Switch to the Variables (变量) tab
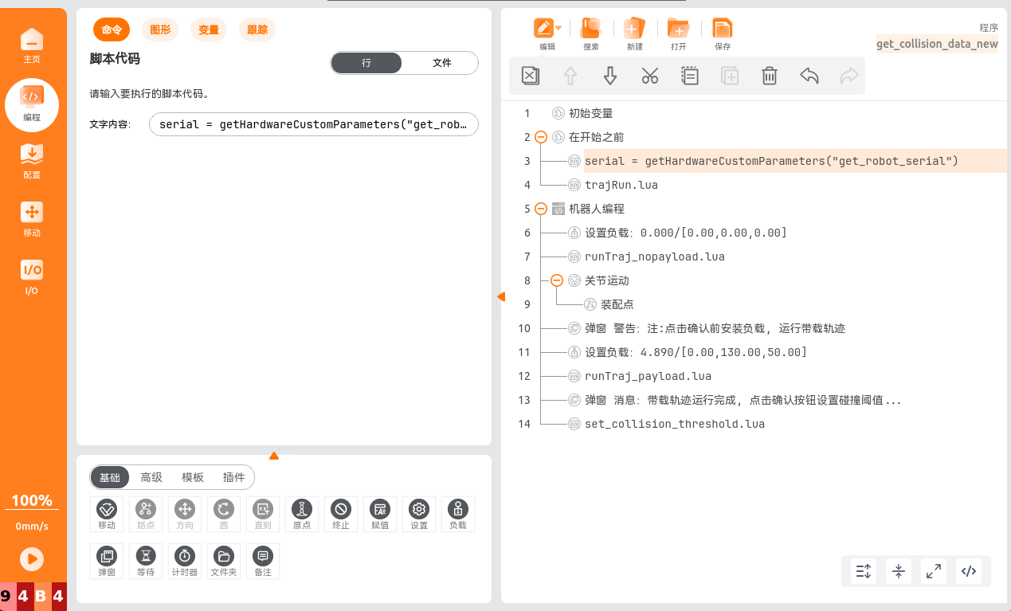 209,30
